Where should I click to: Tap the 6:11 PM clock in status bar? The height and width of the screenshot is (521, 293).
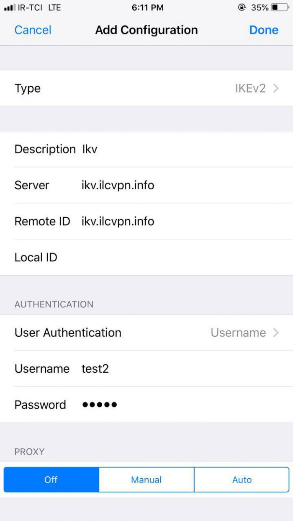[x=147, y=8]
